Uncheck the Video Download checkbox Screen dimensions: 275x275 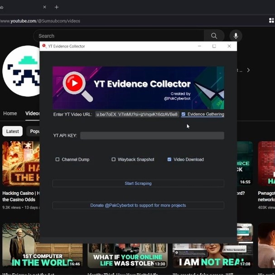[169, 159]
